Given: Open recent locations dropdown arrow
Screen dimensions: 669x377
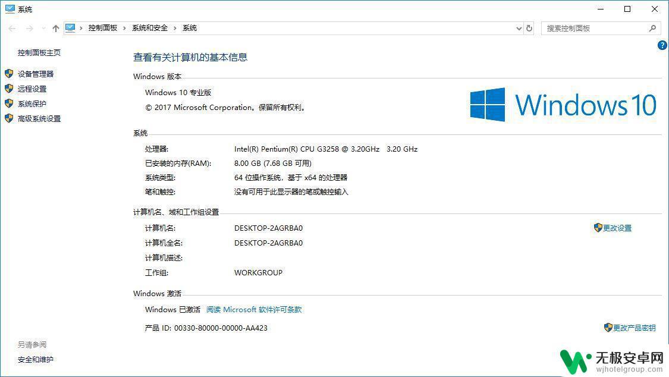Looking at the screenshot, I should [x=43, y=28].
